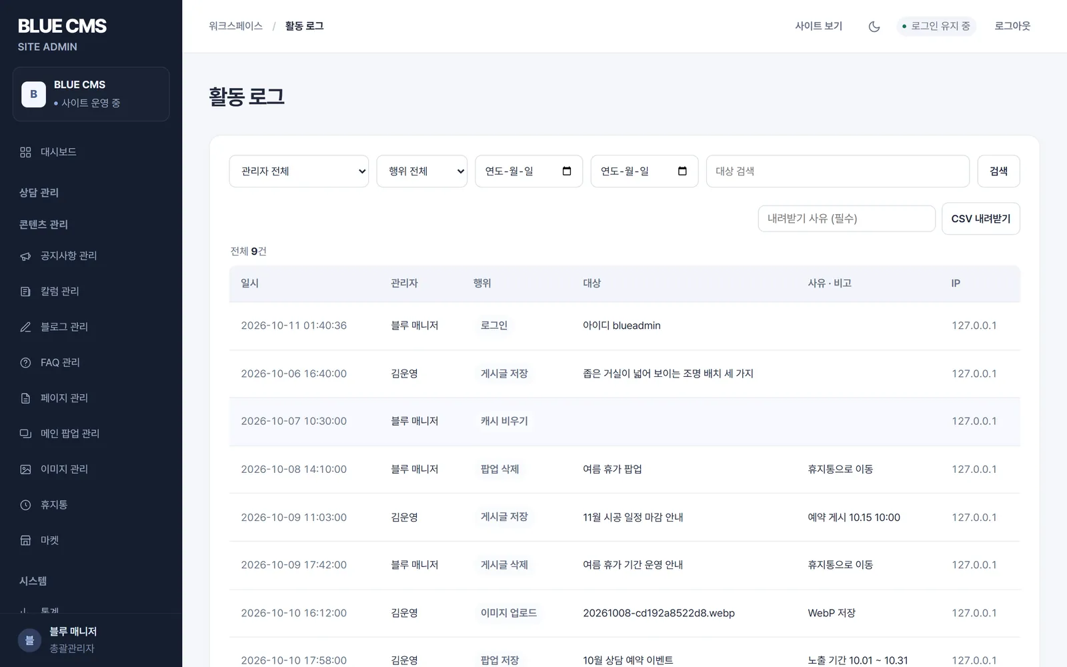Click the 게시글 삭제 action tag
1067x667 pixels.
pyautogui.click(x=504, y=565)
